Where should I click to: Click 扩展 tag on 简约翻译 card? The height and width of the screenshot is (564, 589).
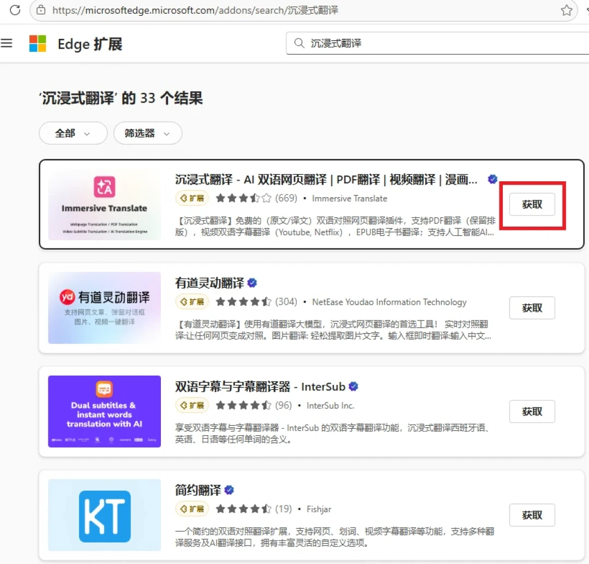(x=192, y=509)
